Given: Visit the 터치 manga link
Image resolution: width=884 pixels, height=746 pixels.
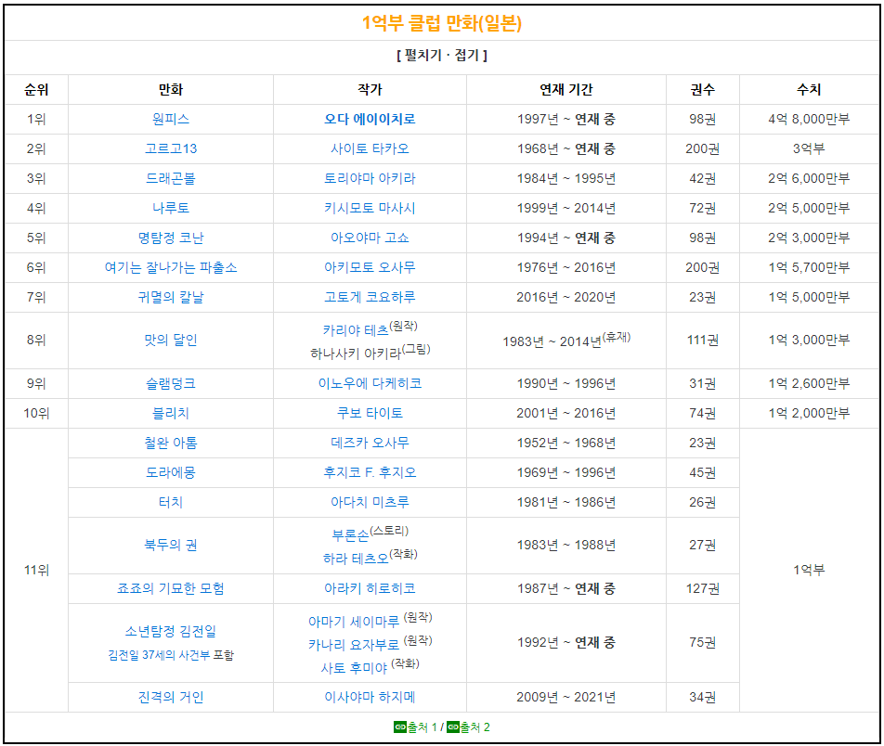Looking at the screenshot, I should point(171,502).
